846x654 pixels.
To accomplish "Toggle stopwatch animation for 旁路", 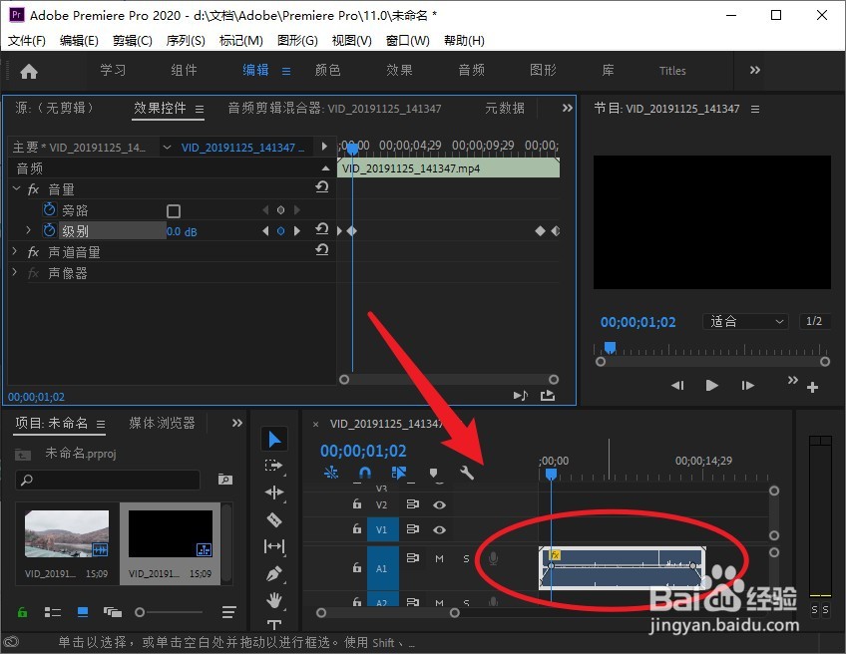I will click(x=49, y=209).
